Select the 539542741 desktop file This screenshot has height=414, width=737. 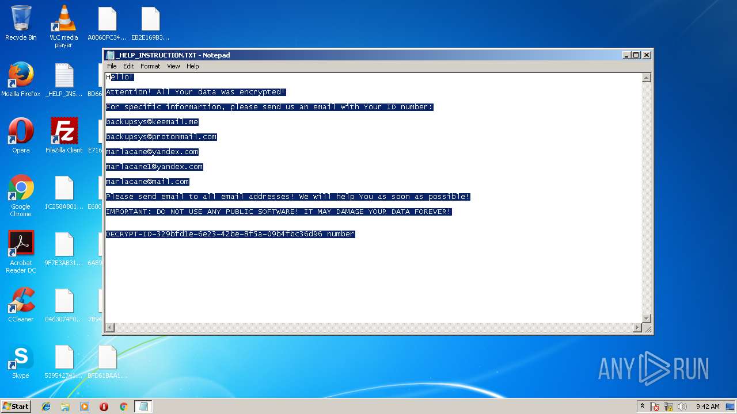point(64,362)
